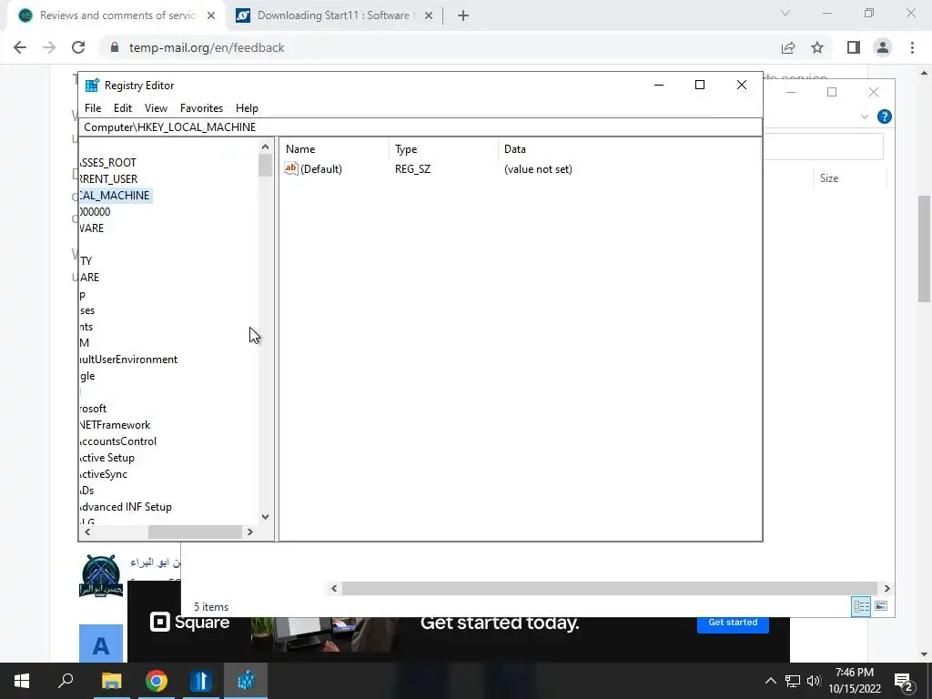The width and height of the screenshot is (932, 699).
Task: Switch File Explorer to details view icon
Action: pyautogui.click(x=861, y=606)
